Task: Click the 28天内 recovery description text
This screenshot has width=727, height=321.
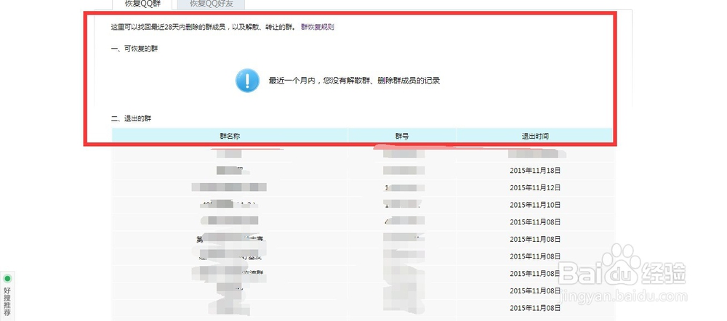Action: tap(203, 27)
